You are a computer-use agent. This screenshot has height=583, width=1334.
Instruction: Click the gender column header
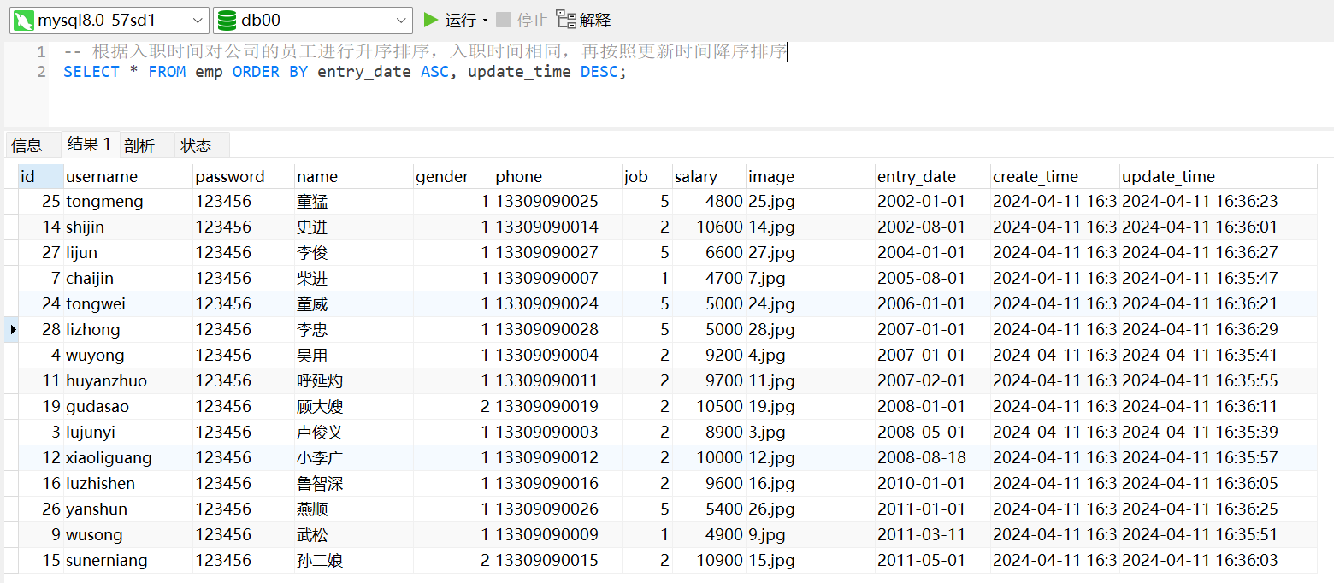453,176
